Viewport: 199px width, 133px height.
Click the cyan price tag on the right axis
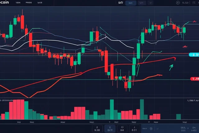(194, 55)
